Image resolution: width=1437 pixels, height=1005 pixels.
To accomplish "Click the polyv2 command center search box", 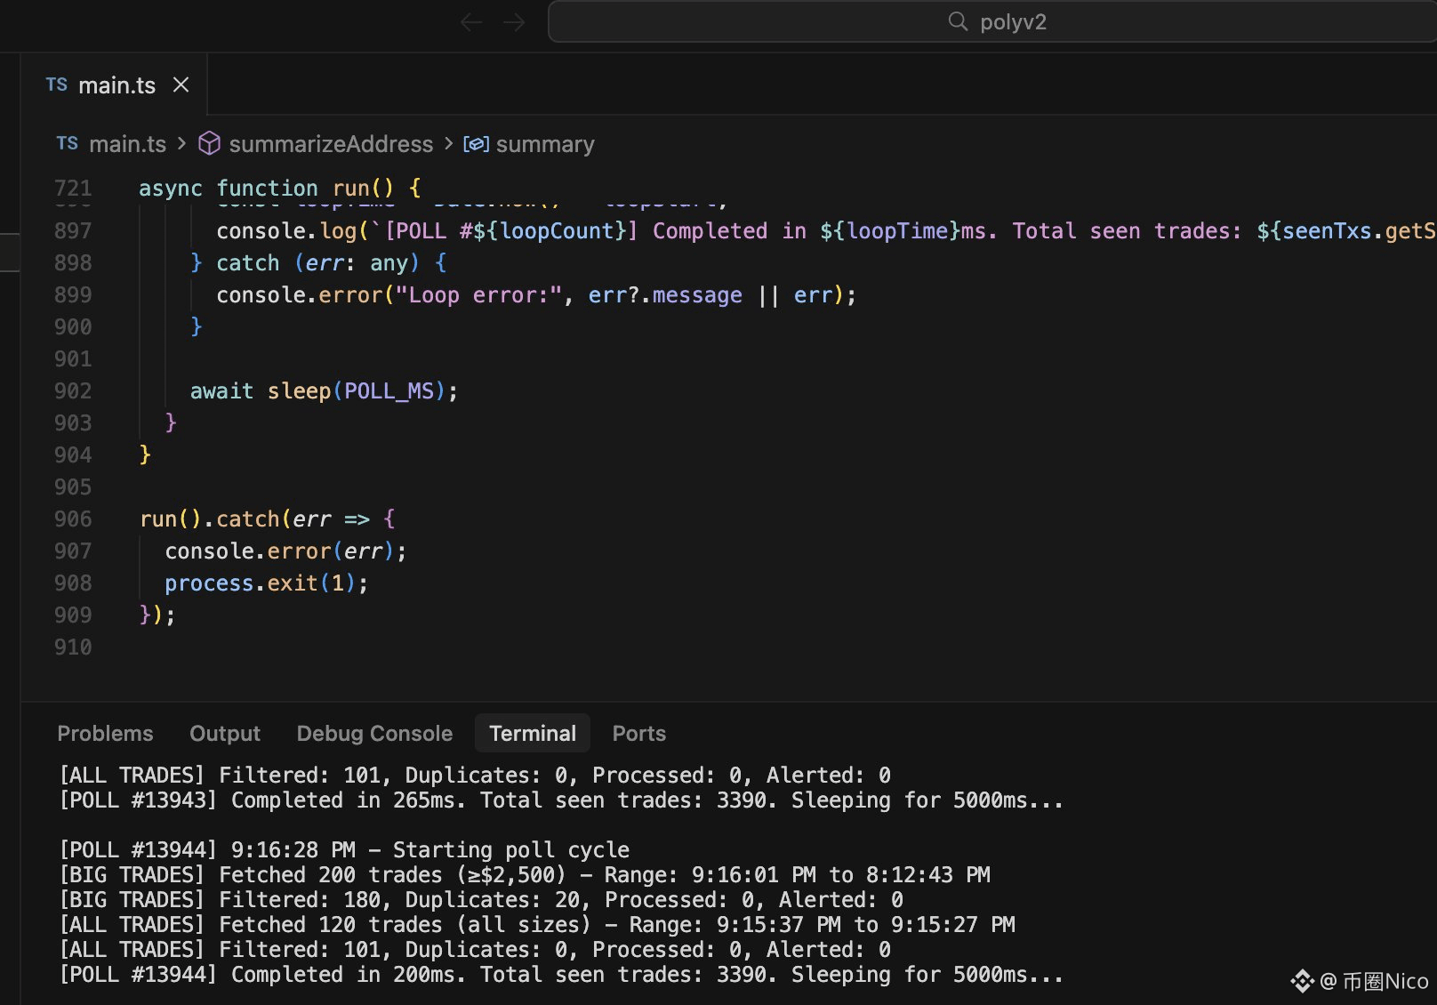I will tap(1012, 22).
